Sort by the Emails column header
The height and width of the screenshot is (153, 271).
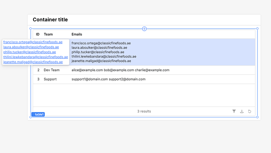point(77,34)
